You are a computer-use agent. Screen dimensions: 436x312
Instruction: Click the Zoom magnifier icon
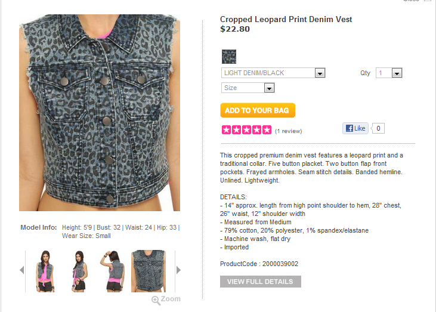[156, 300]
